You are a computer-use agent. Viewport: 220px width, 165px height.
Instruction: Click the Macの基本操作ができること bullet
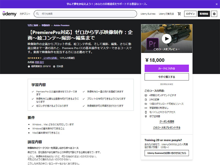coord(46,133)
